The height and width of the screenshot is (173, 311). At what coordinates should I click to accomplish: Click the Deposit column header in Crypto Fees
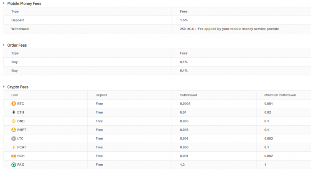101,95
